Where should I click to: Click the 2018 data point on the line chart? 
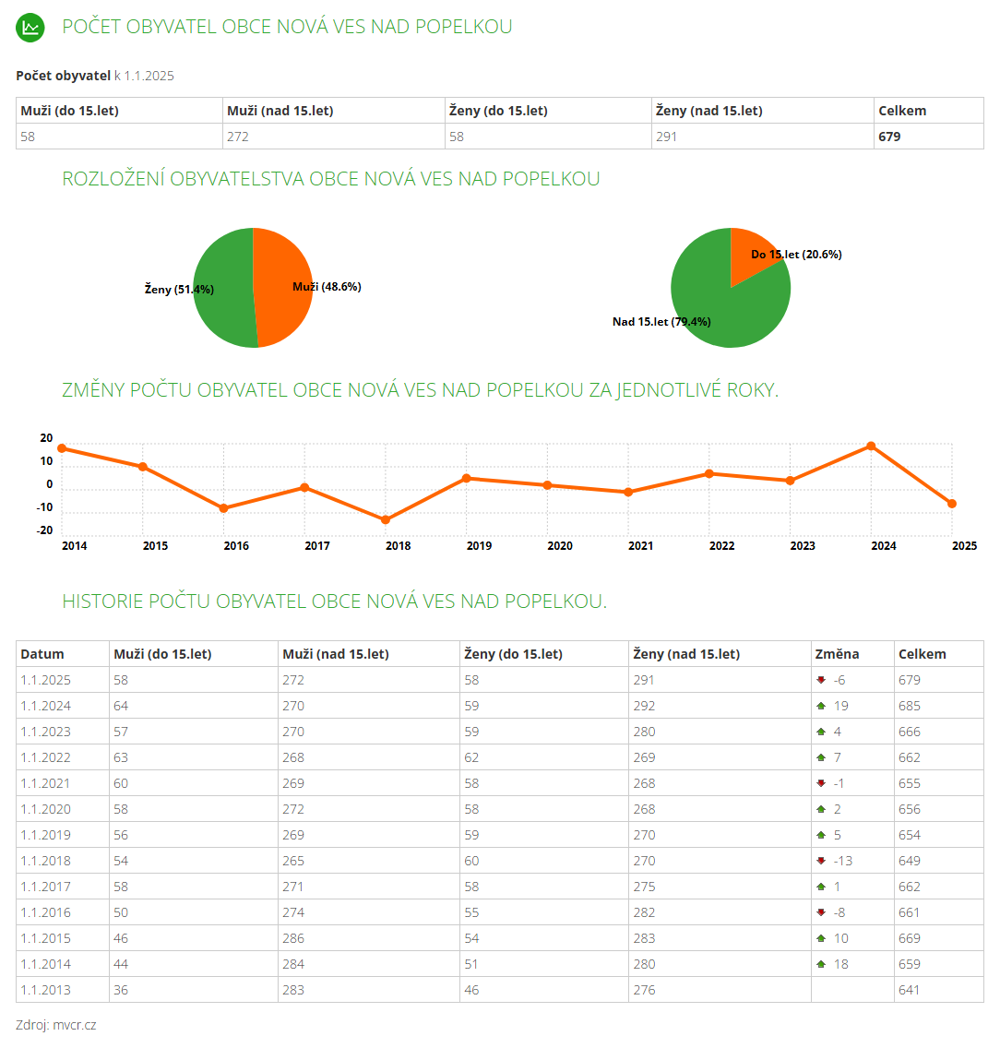coord(386,520)
